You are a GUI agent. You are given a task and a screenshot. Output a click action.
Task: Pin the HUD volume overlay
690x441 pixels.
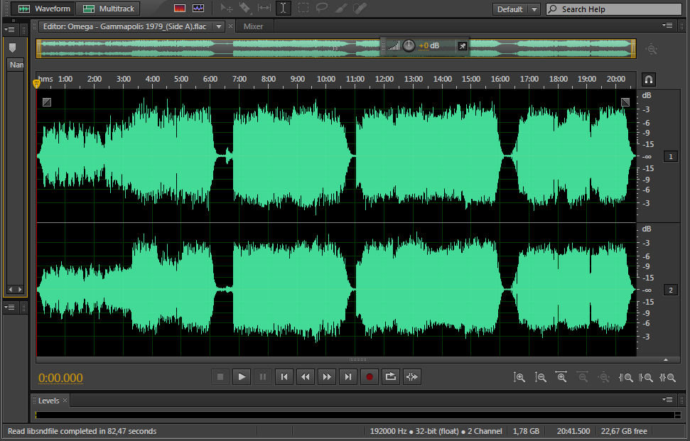tap(462, 45)
